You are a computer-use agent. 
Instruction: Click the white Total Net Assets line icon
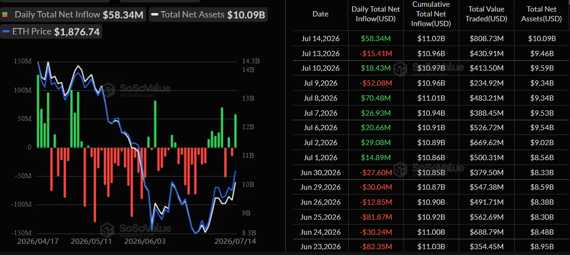(x=154, y=15)
